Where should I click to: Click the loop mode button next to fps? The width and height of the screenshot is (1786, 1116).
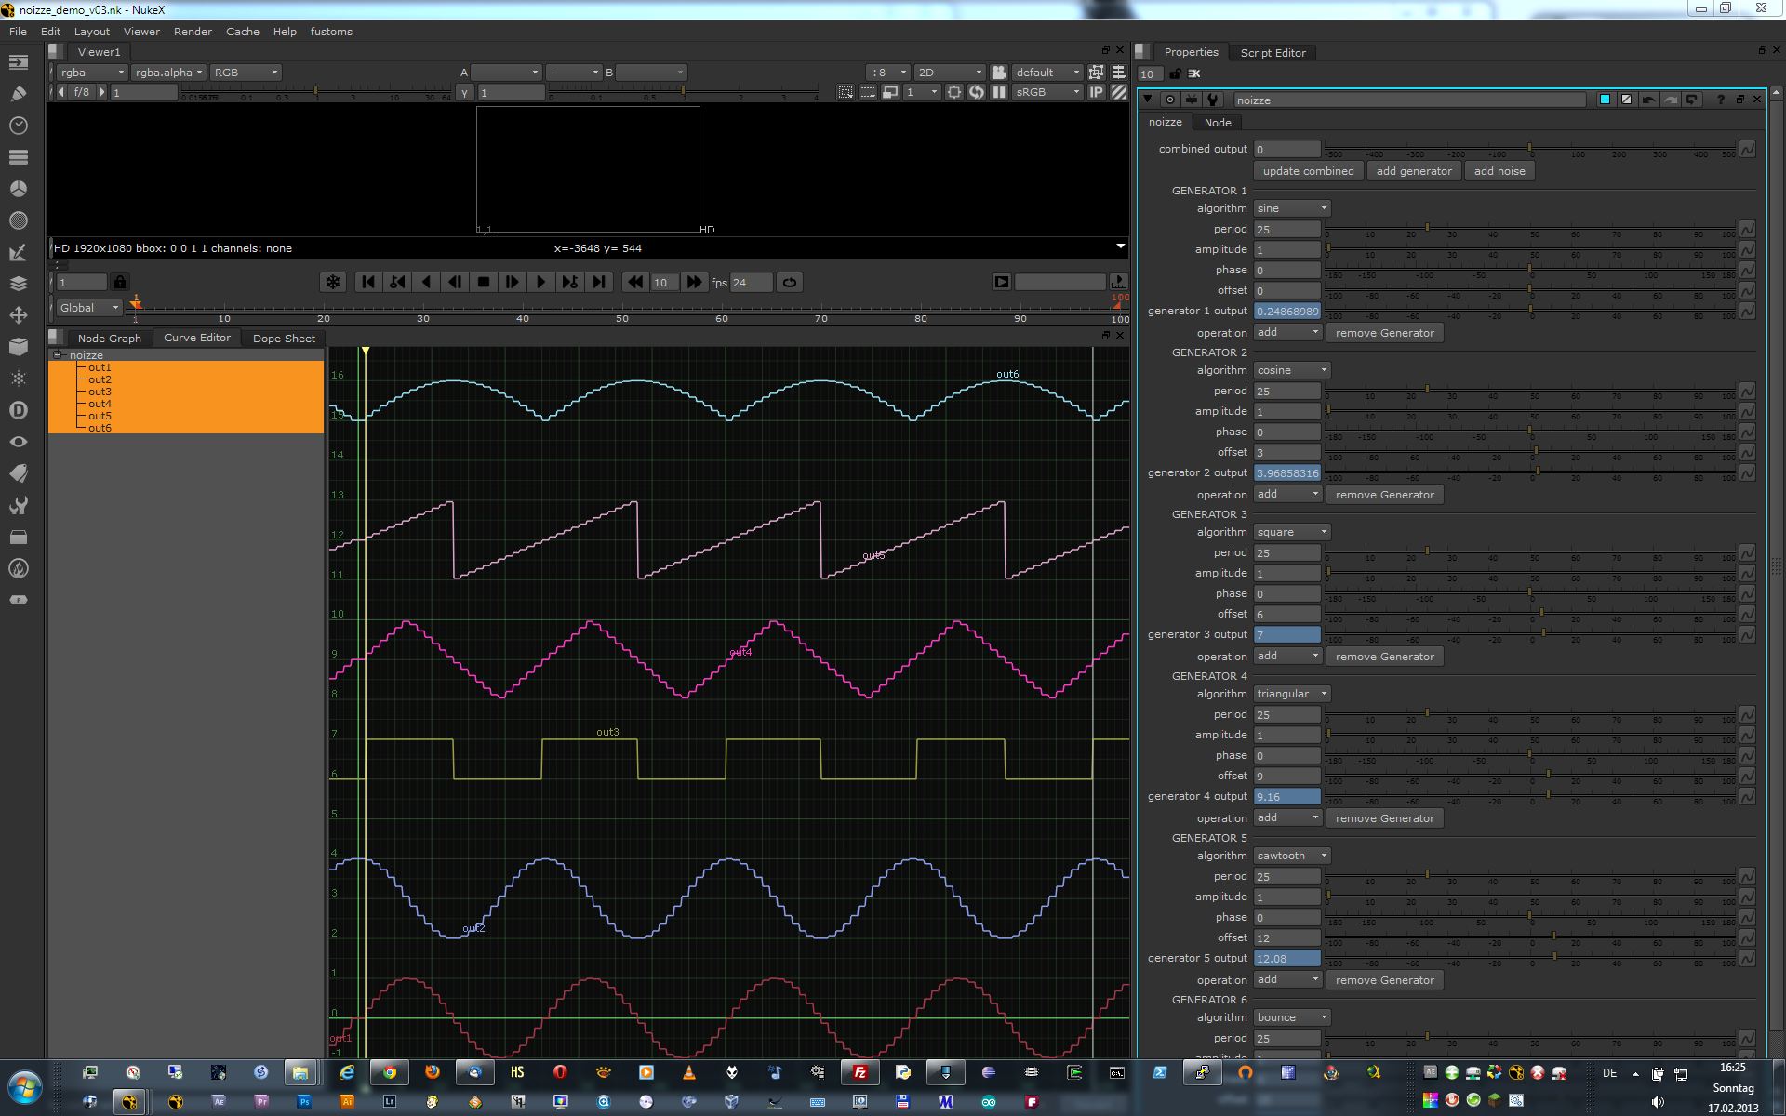[790, 282]
